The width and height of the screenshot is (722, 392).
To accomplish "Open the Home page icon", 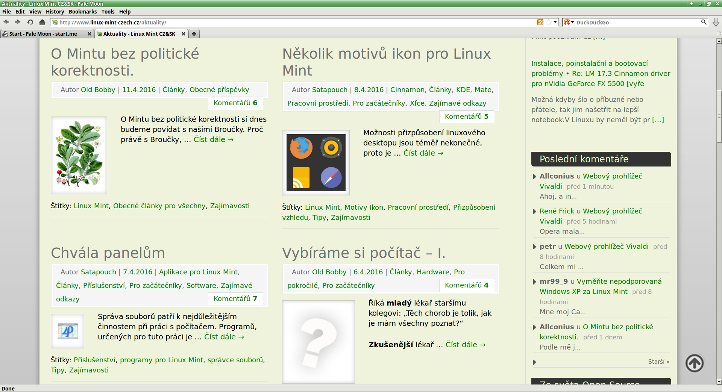I will coord(42,22).
